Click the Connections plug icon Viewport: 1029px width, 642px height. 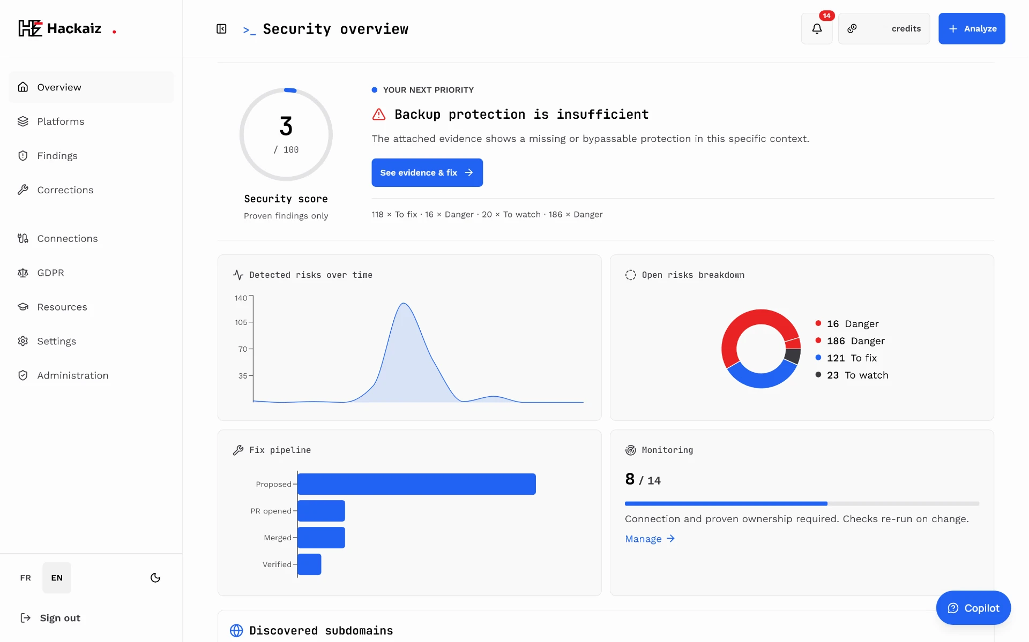point(23,238)
